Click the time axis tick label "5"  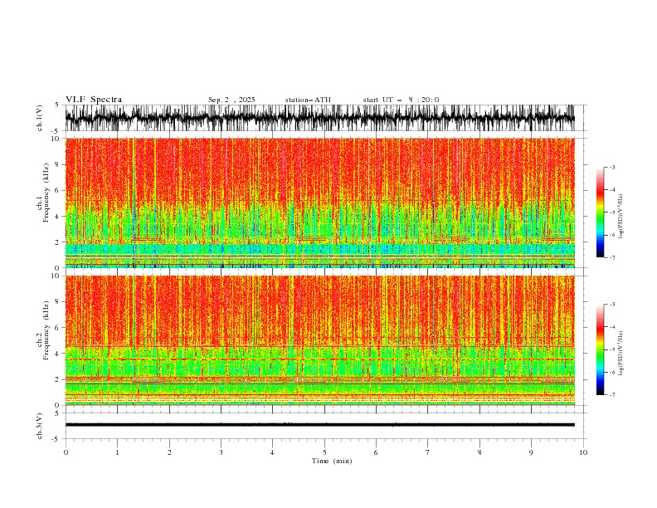pyautogui.click(x=324, y=452)
